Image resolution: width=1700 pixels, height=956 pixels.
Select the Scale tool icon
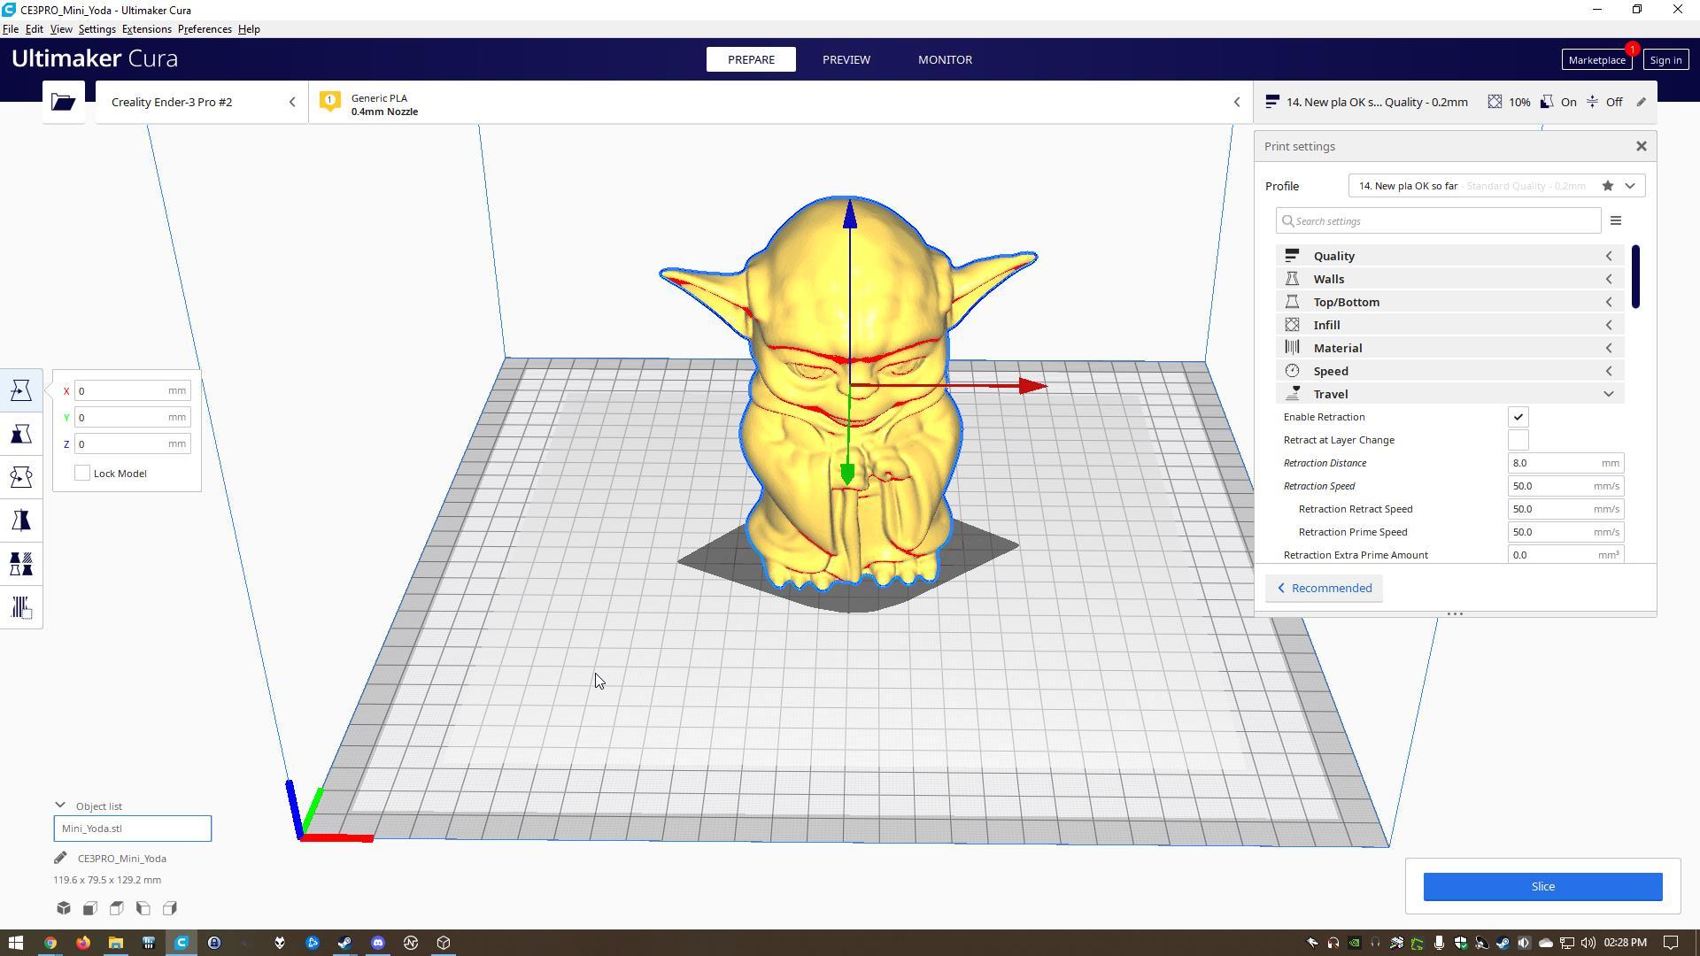pyautogui.click(x=21, y=434)
